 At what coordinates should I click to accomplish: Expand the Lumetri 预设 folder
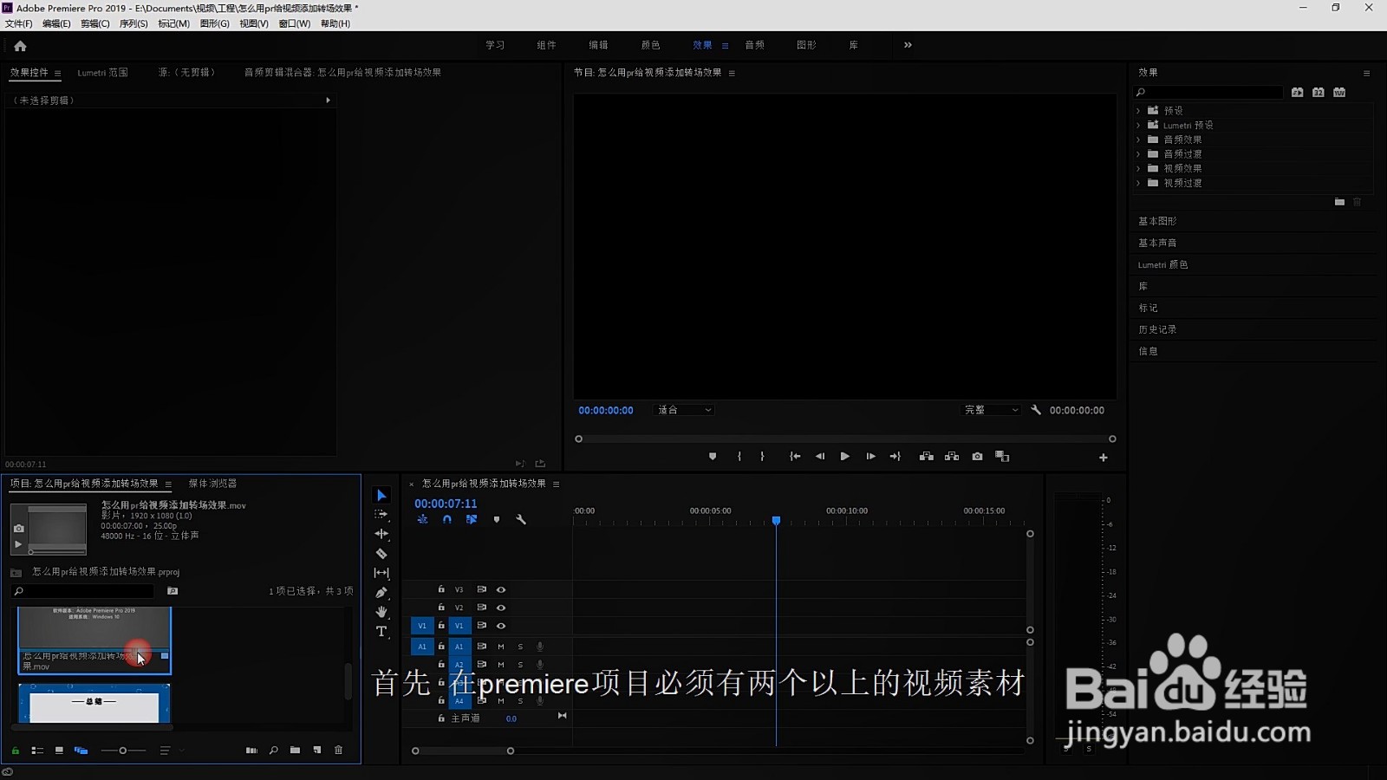1139,126
